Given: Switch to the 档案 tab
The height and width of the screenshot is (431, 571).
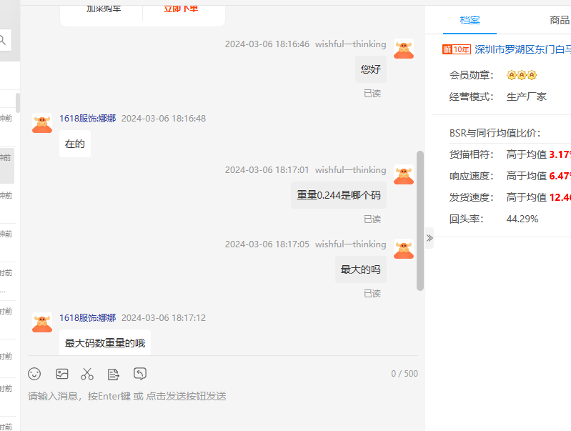Looking at the screenshot, I should point(470,21).
